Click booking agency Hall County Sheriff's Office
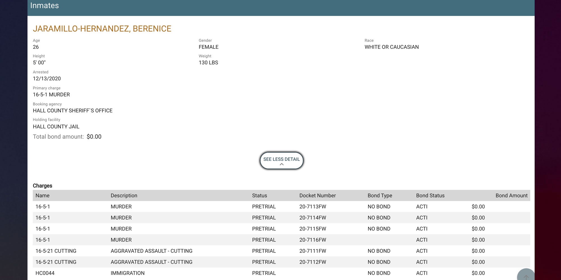The height and width of the screenshot is (280, 561). 73,111
